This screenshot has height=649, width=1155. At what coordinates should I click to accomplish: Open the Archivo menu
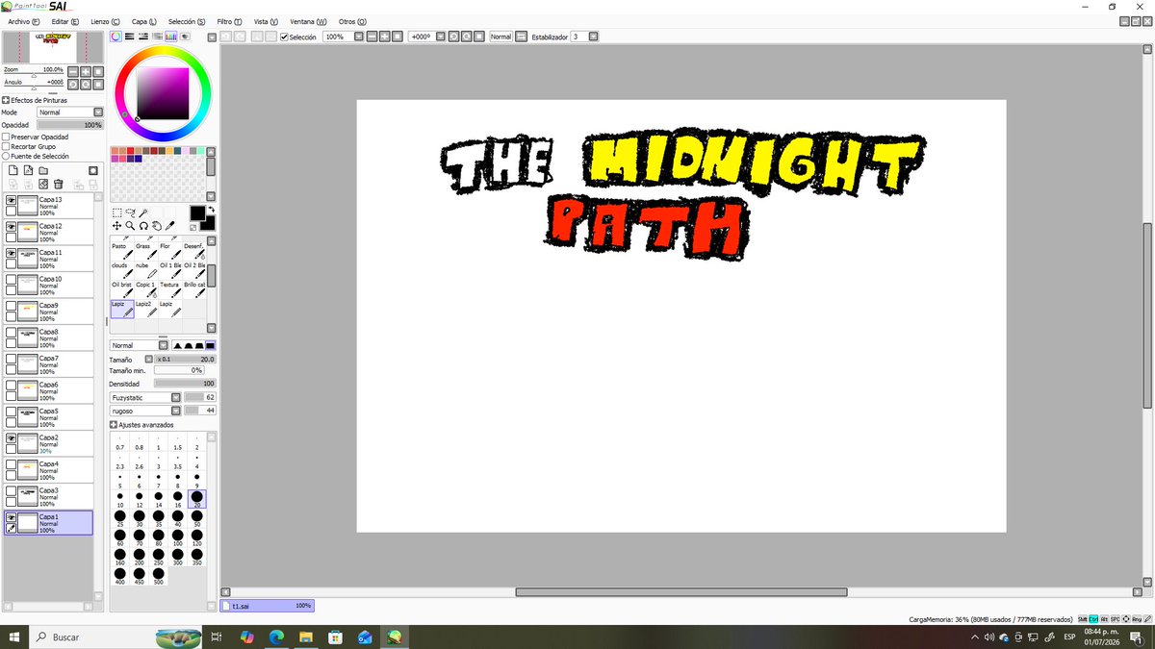pos(24,21)
